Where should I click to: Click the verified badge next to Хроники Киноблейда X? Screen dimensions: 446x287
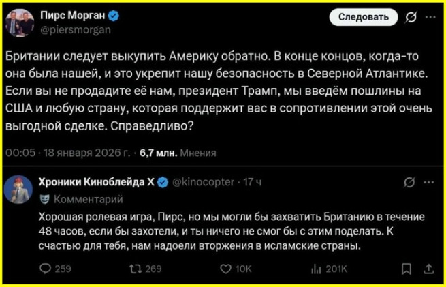163,182
